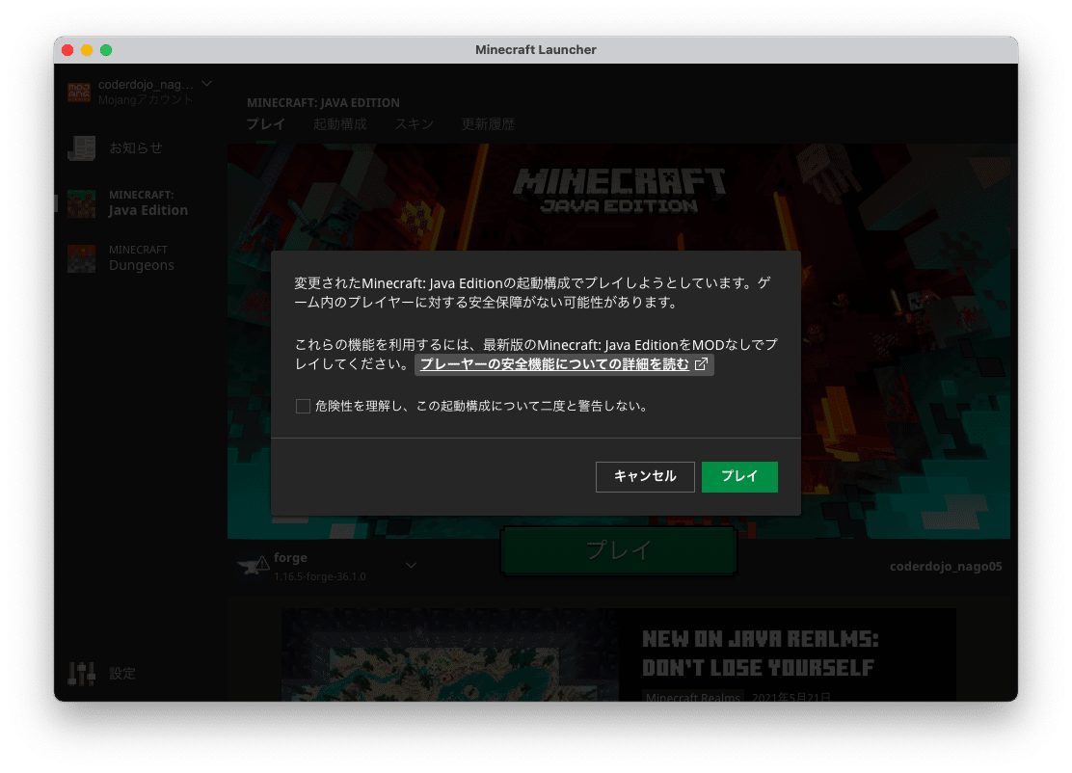Click キャンセル in the warning dialog

tap(645, 476)
